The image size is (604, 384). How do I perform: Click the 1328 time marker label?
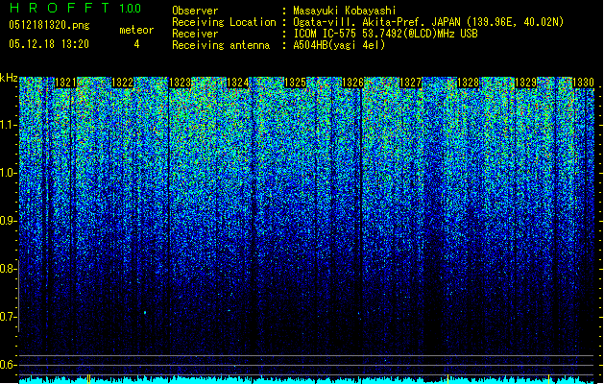pyautogui.click(x=468, y=83)
